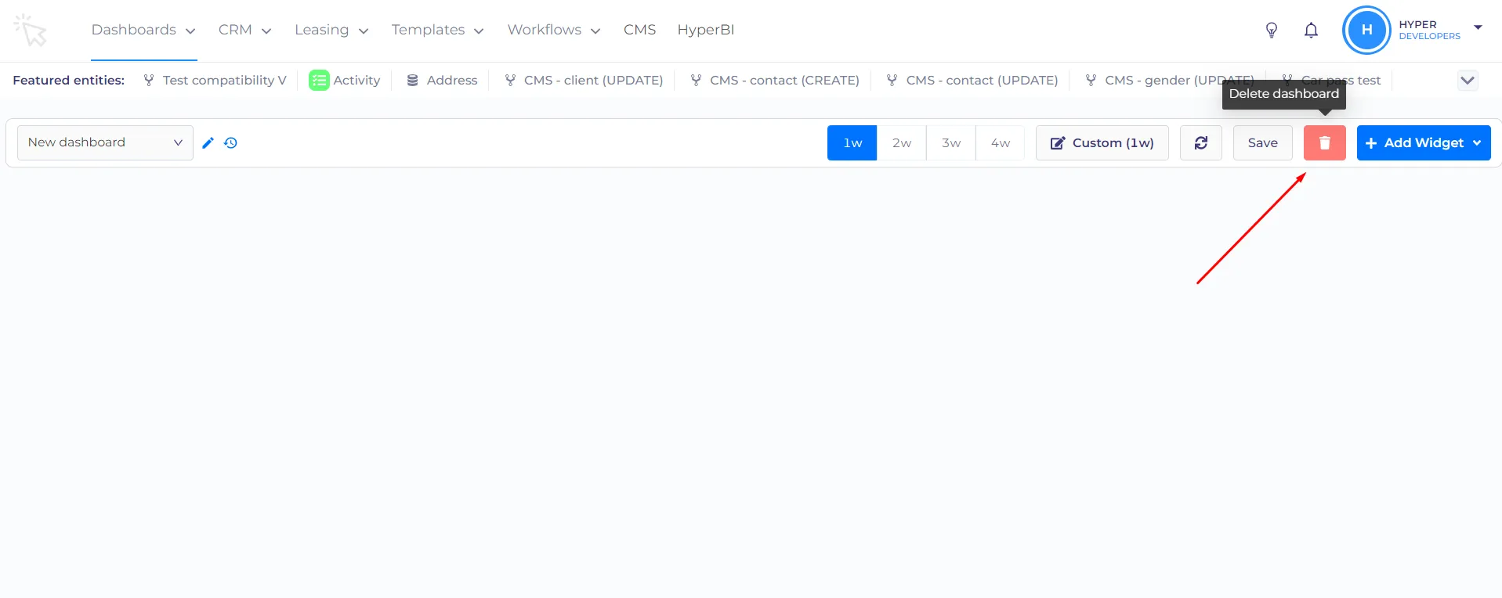Select the 2w time range
The width and height of the screenshot is (1502, 598).
coord(902,142)
